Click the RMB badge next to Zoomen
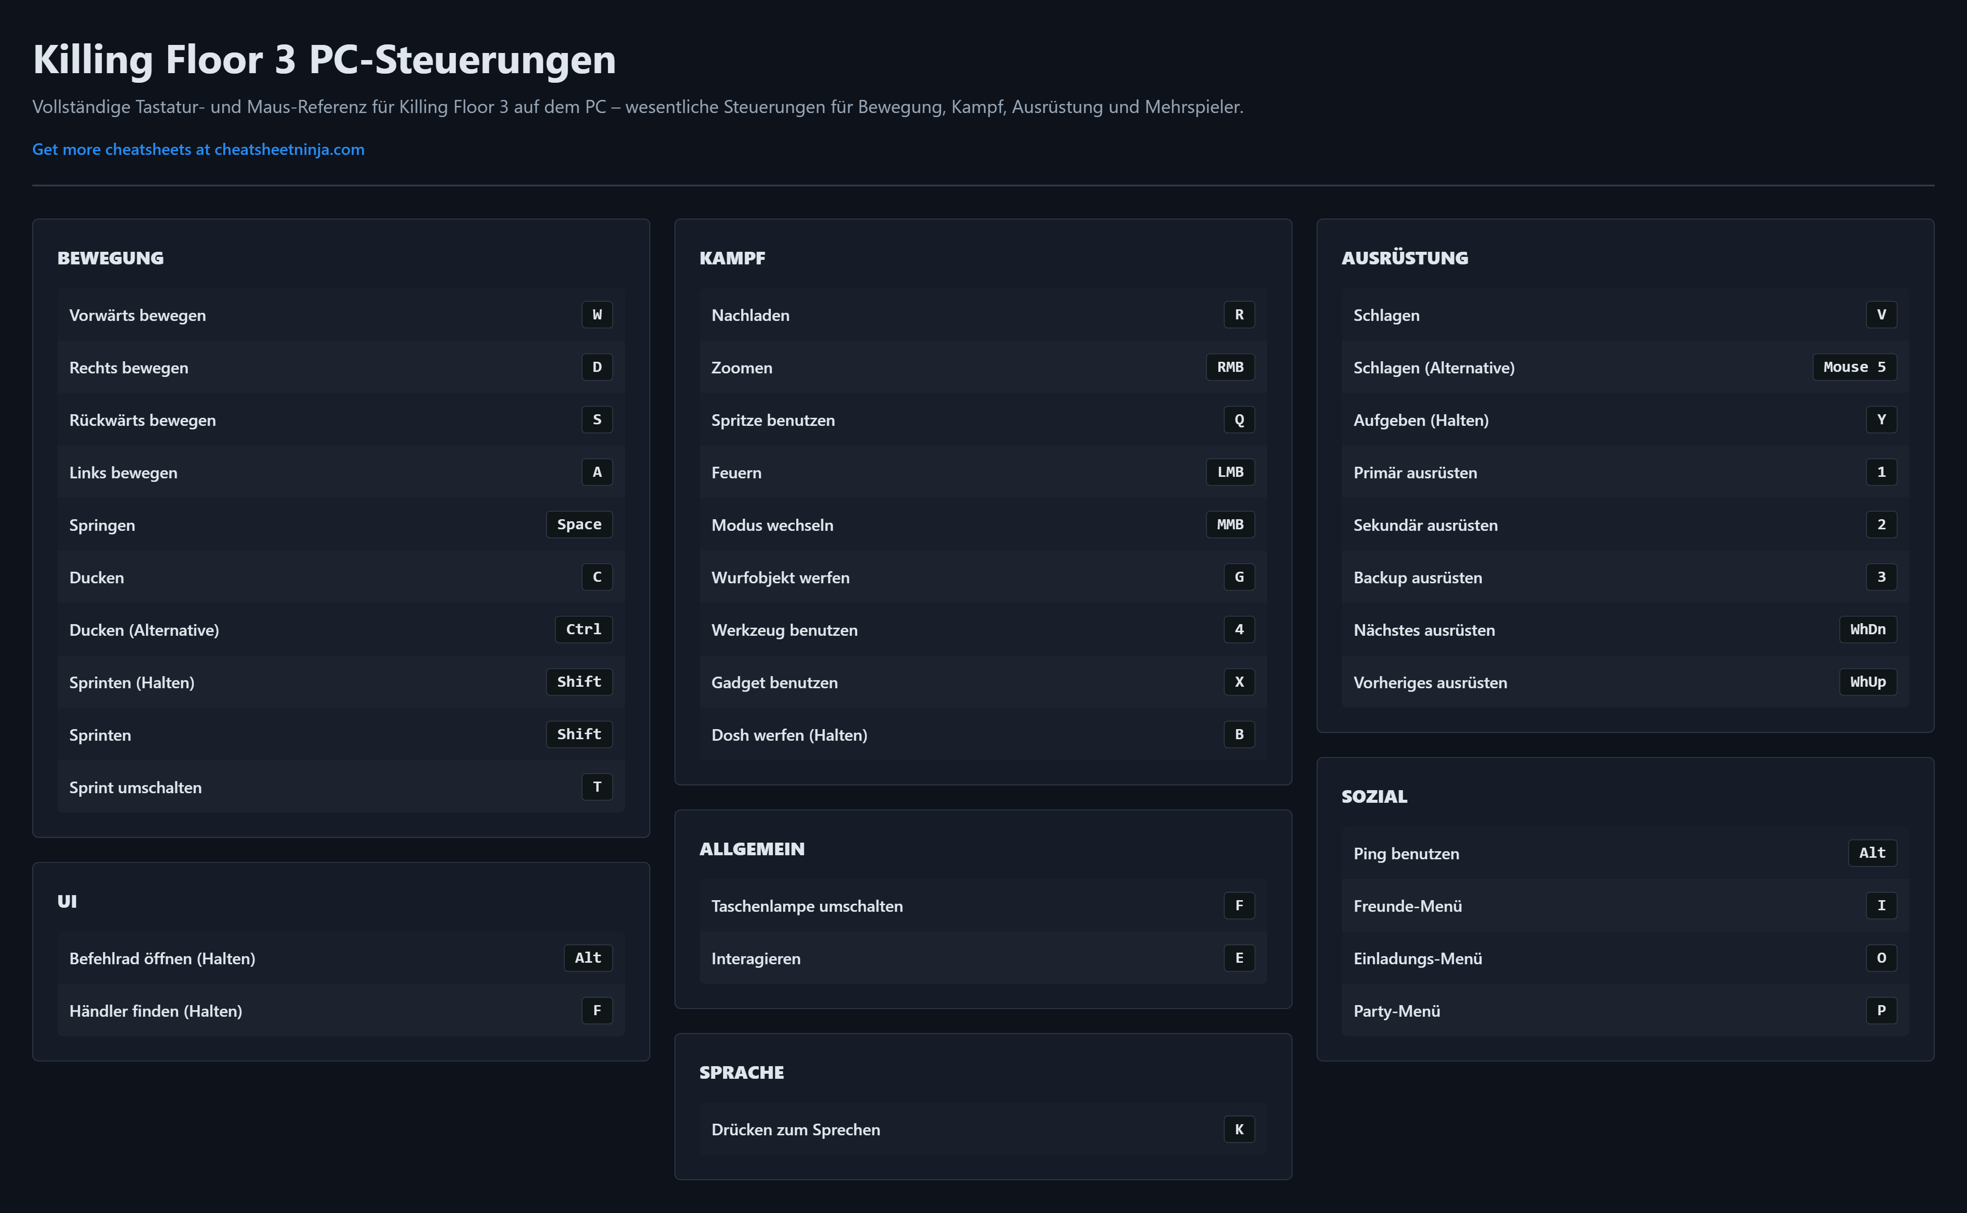1967x1213 pixels. (x=1229, y=367)
